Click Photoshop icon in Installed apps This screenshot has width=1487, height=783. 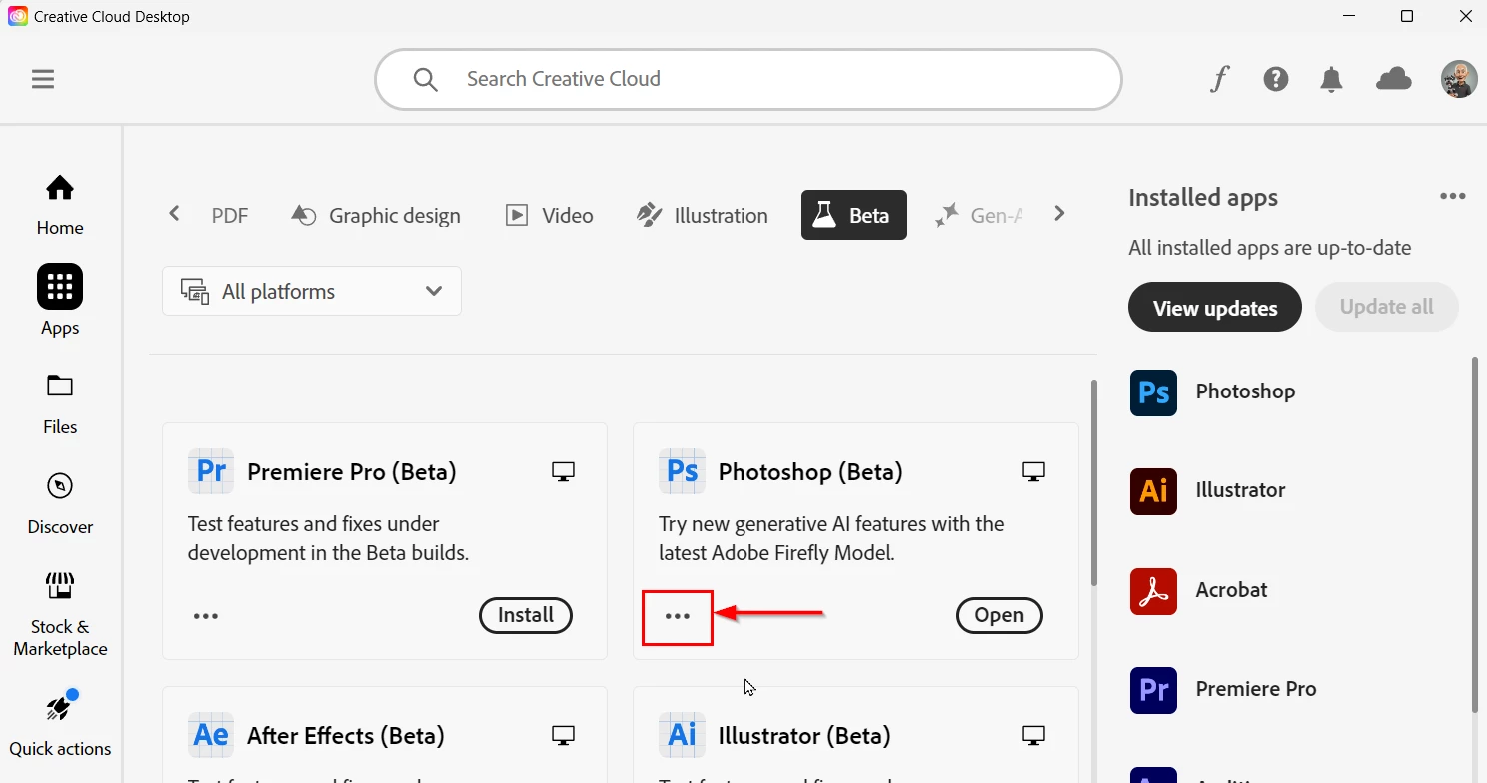pyautogui.click(x=1153, y=391)
